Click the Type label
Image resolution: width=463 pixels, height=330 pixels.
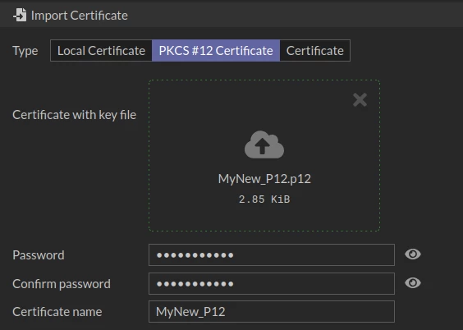(x=25, y=51)
